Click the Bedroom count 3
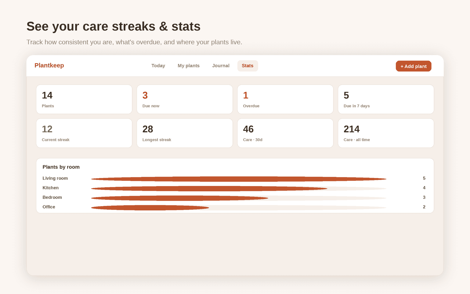The height and width of the screenshot is (294, 470). coord(424,197)
